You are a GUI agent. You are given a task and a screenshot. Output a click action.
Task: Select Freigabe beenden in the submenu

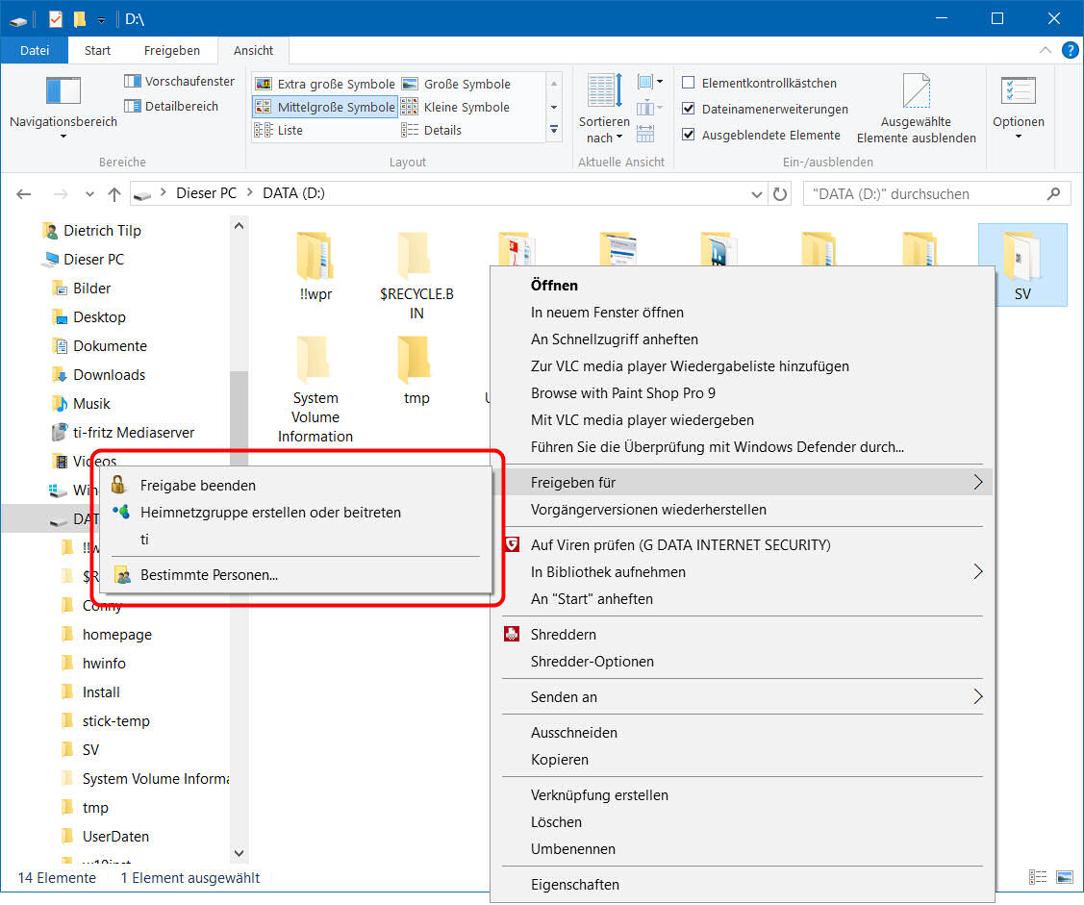(x=198, y=486)
